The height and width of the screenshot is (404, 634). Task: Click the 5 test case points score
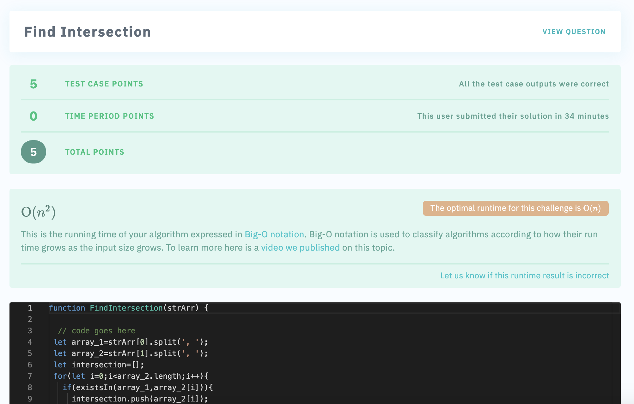[33, 84]
